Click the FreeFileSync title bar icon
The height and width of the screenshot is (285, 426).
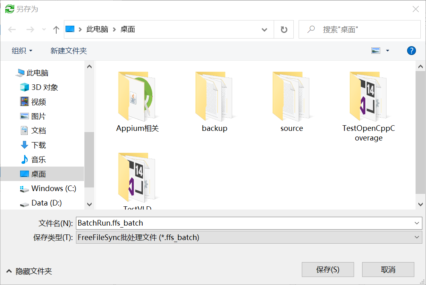point(10,9)
